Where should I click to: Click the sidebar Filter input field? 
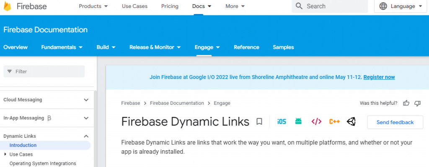[44, 71]
